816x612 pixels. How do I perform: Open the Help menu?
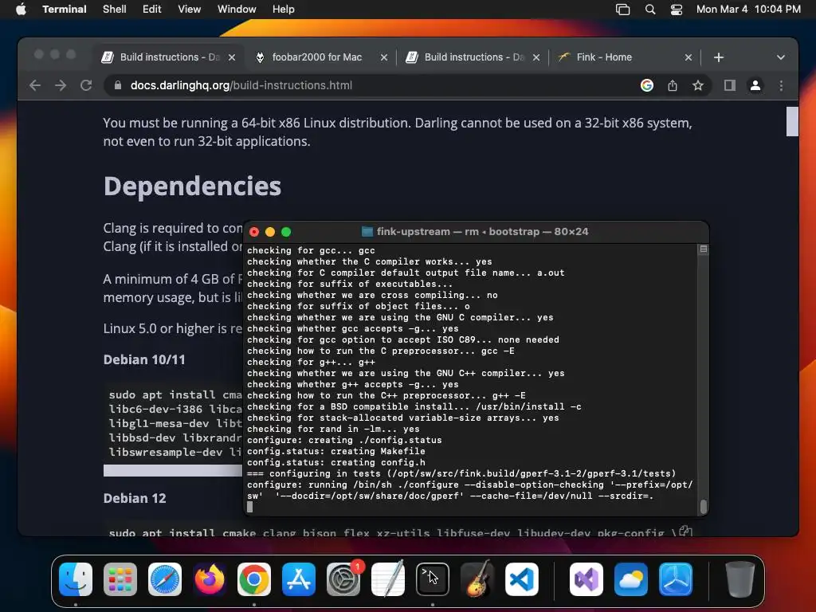(x=284, y=10)
